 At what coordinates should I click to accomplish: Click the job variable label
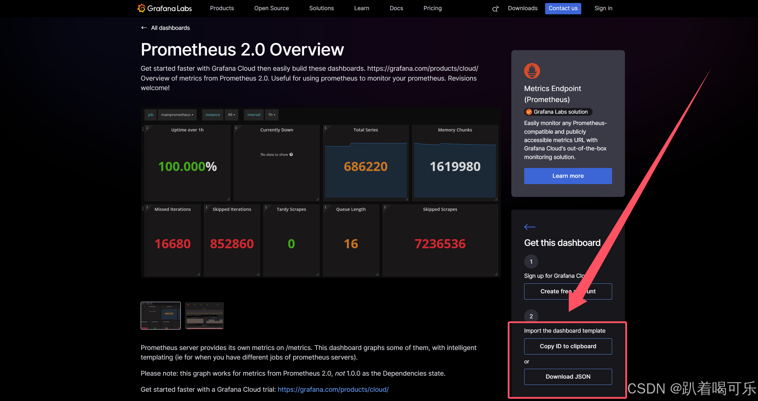[x=150, y=115]
